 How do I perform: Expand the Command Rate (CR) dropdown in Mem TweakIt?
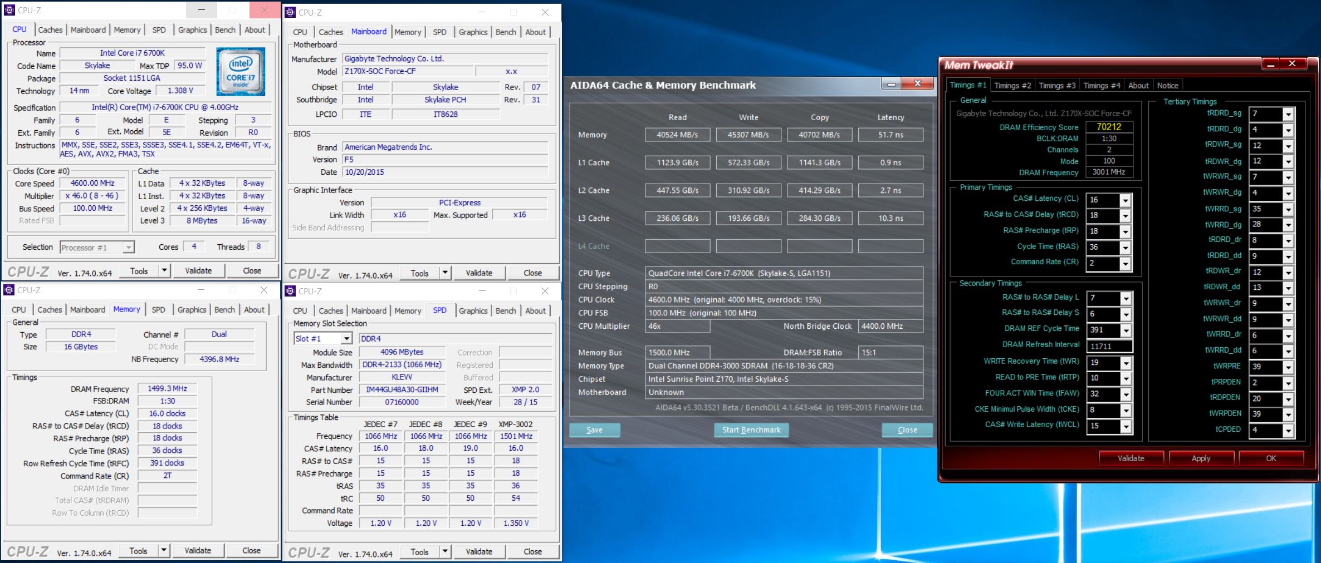[1125, 264]
